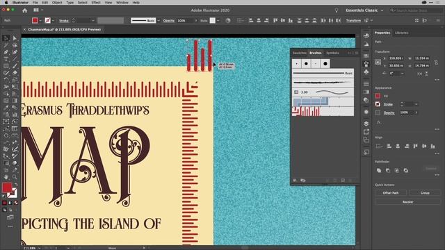The width and height of the screenshot is (445, 250).
Task: Click the Transform link in Control bar
Action: tap(353, 20)
